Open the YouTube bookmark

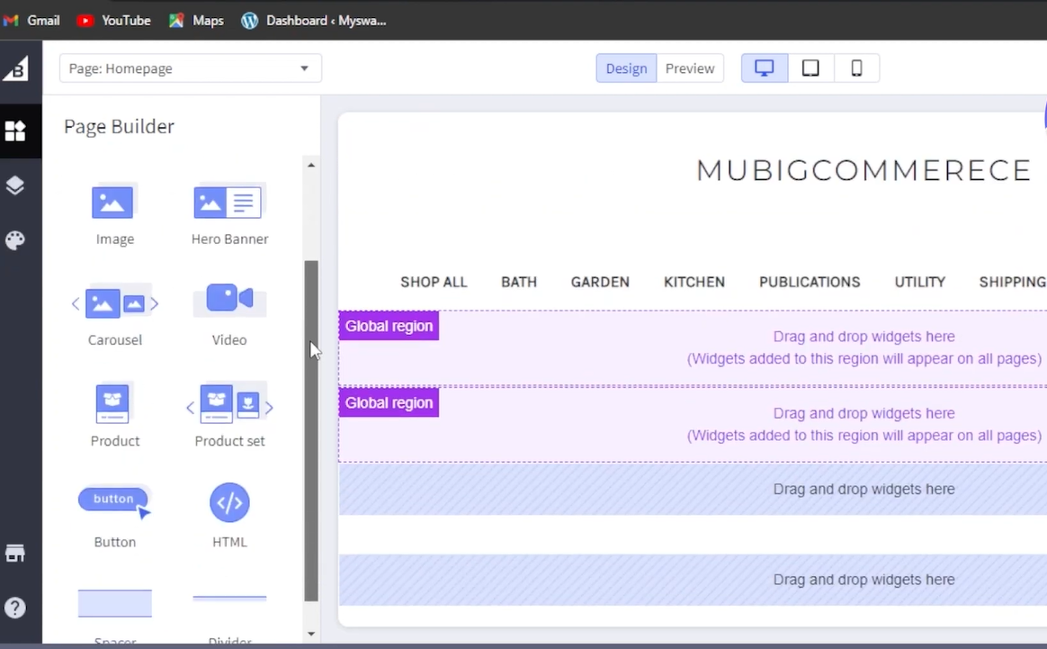tap(113, 20)
